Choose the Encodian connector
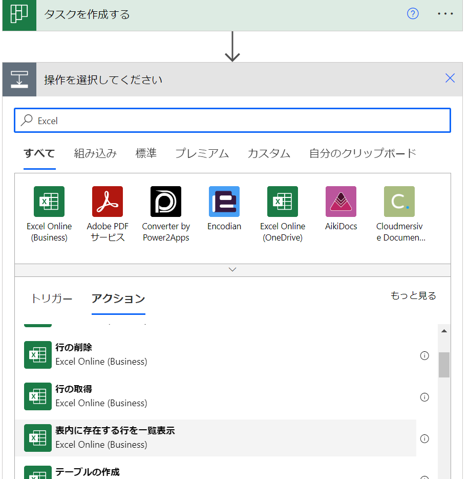469x479 pixels. pos(224,209)
